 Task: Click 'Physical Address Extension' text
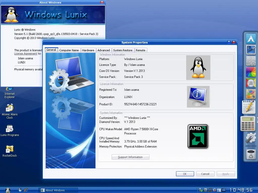140,147
